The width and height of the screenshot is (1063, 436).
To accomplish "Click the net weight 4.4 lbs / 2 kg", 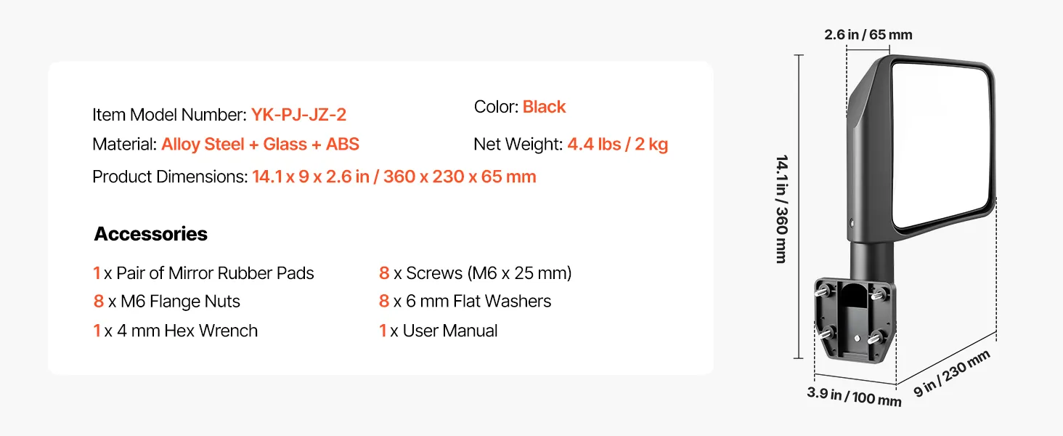I will 617,145.
